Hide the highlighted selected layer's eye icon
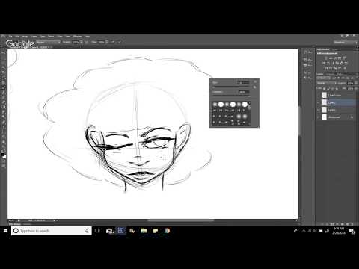 point(319,102)
